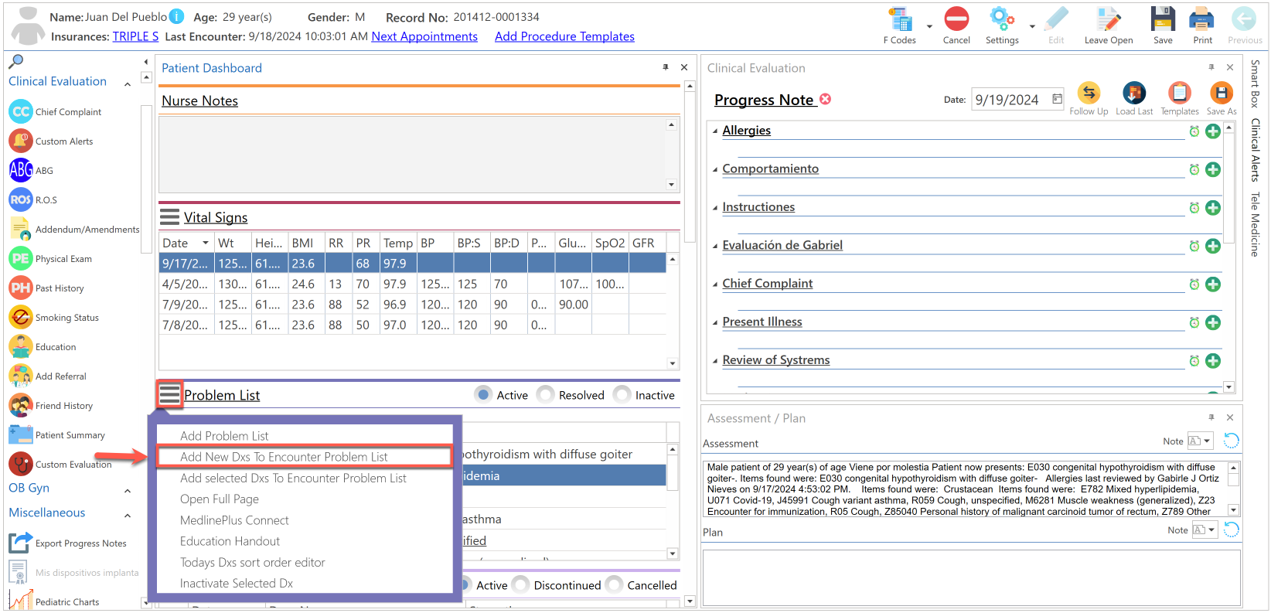Open the F Codes tool

point(900,20)
